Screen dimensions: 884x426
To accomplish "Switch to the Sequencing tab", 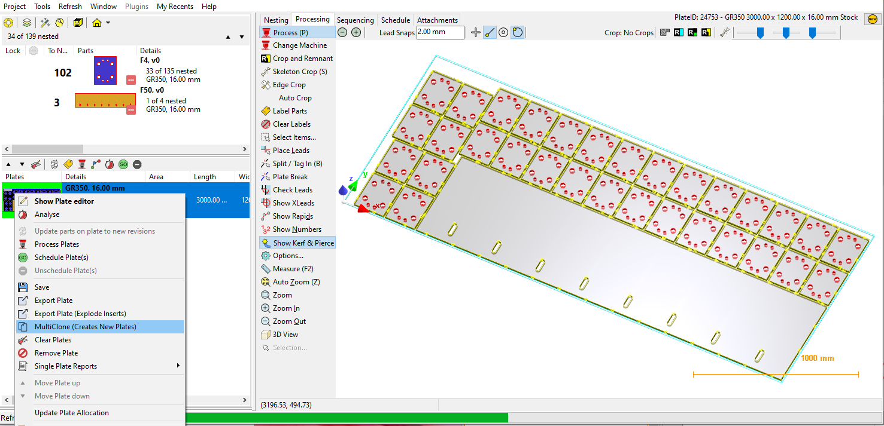I will pos(355,19).
